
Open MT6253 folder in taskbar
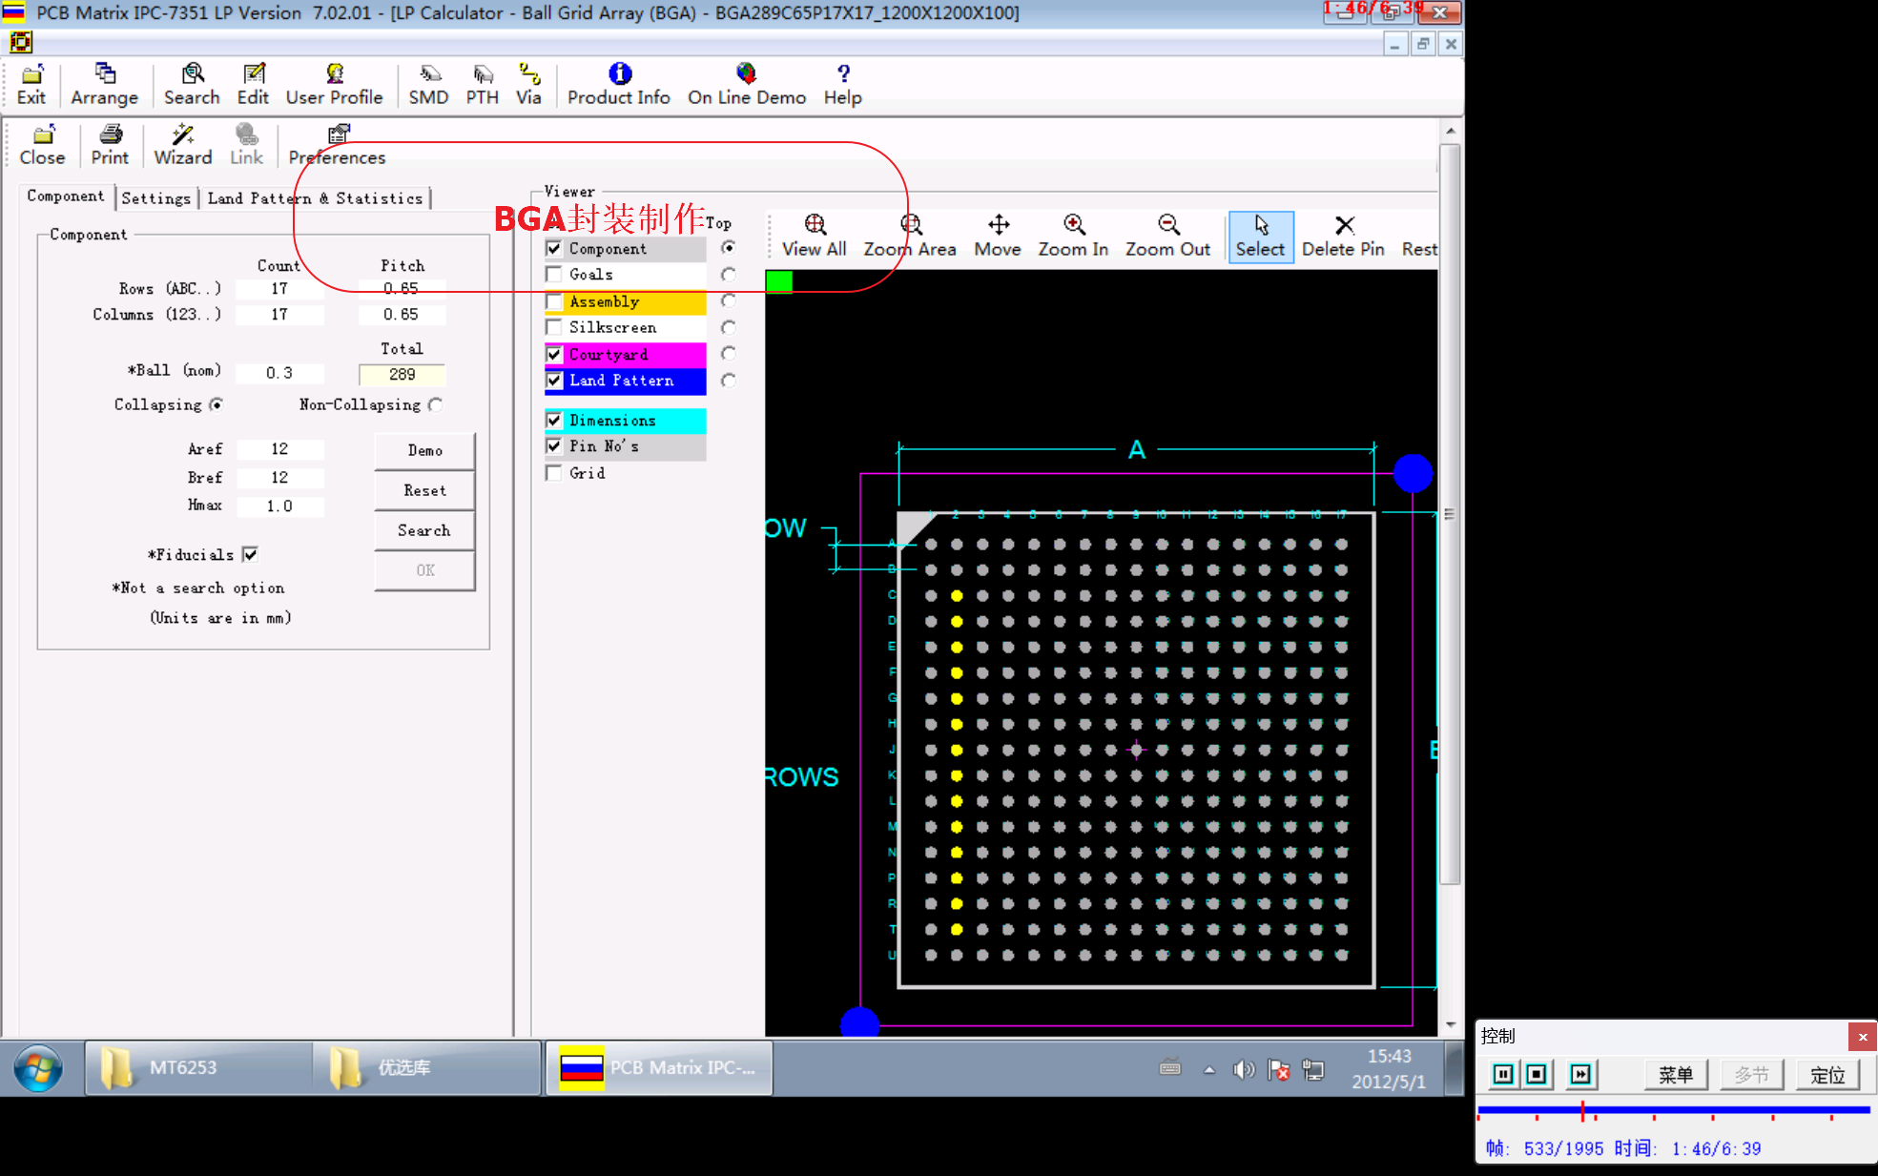coord(198,1067)
